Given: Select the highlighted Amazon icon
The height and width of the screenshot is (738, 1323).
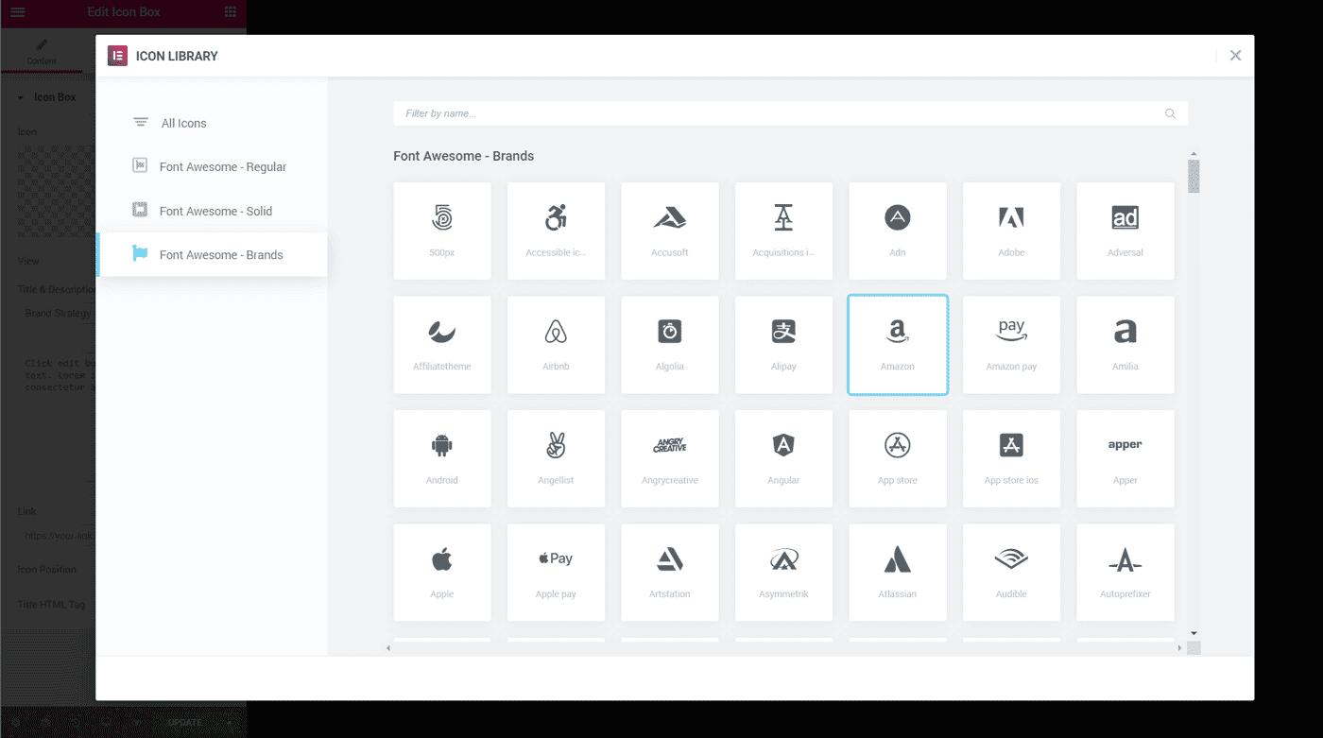Looking at the screenshot, I should pos(898,345).
